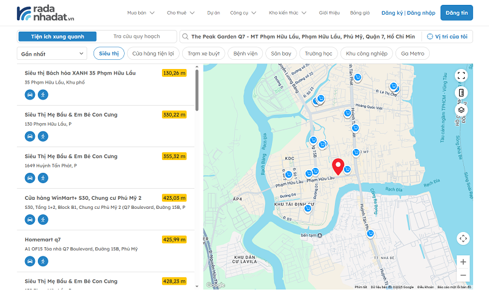This screenshot has height=298, width=489.
Task: Open the map legend panel icon
Action: [x=461, y=93]
